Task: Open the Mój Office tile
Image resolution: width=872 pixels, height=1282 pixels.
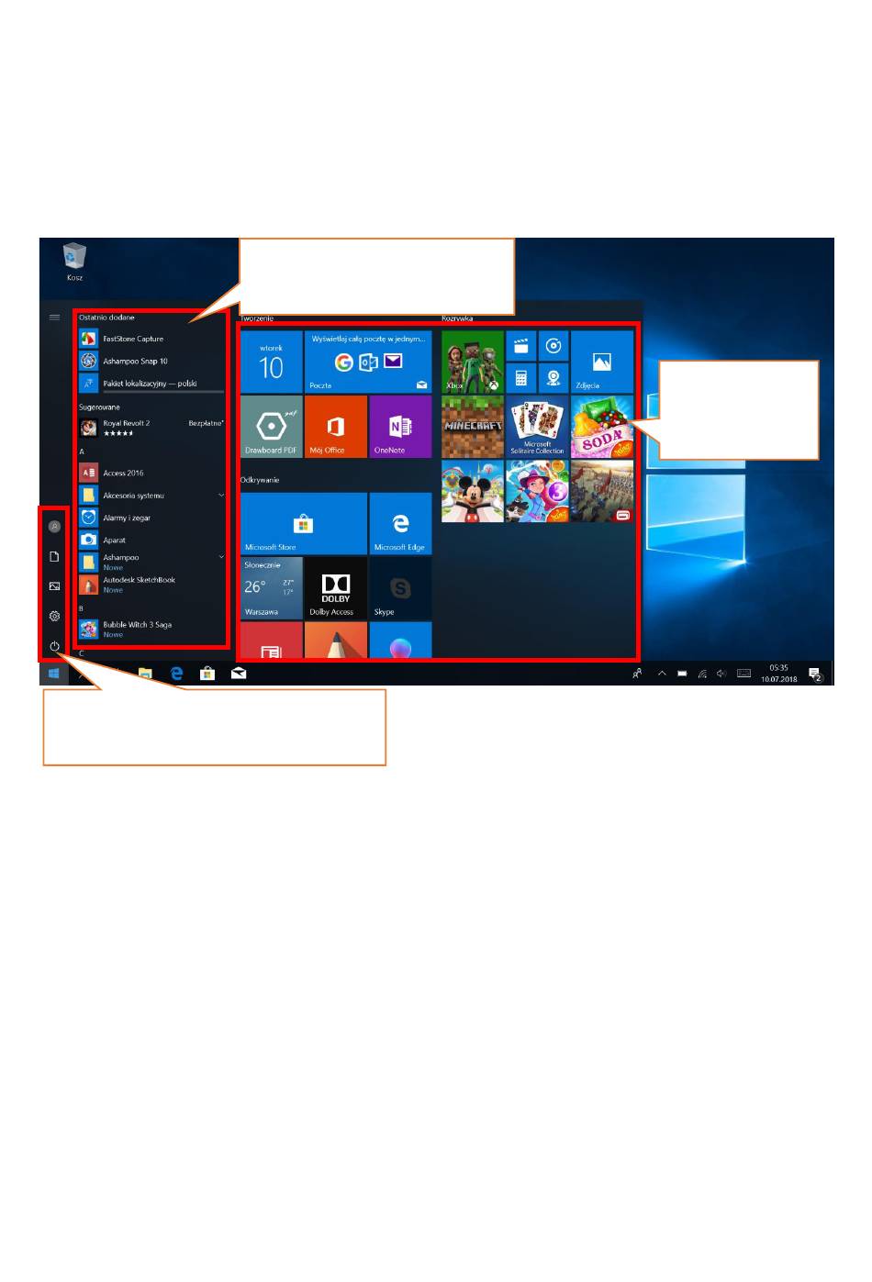Action: pyautogui.click(x=336, y=427)
